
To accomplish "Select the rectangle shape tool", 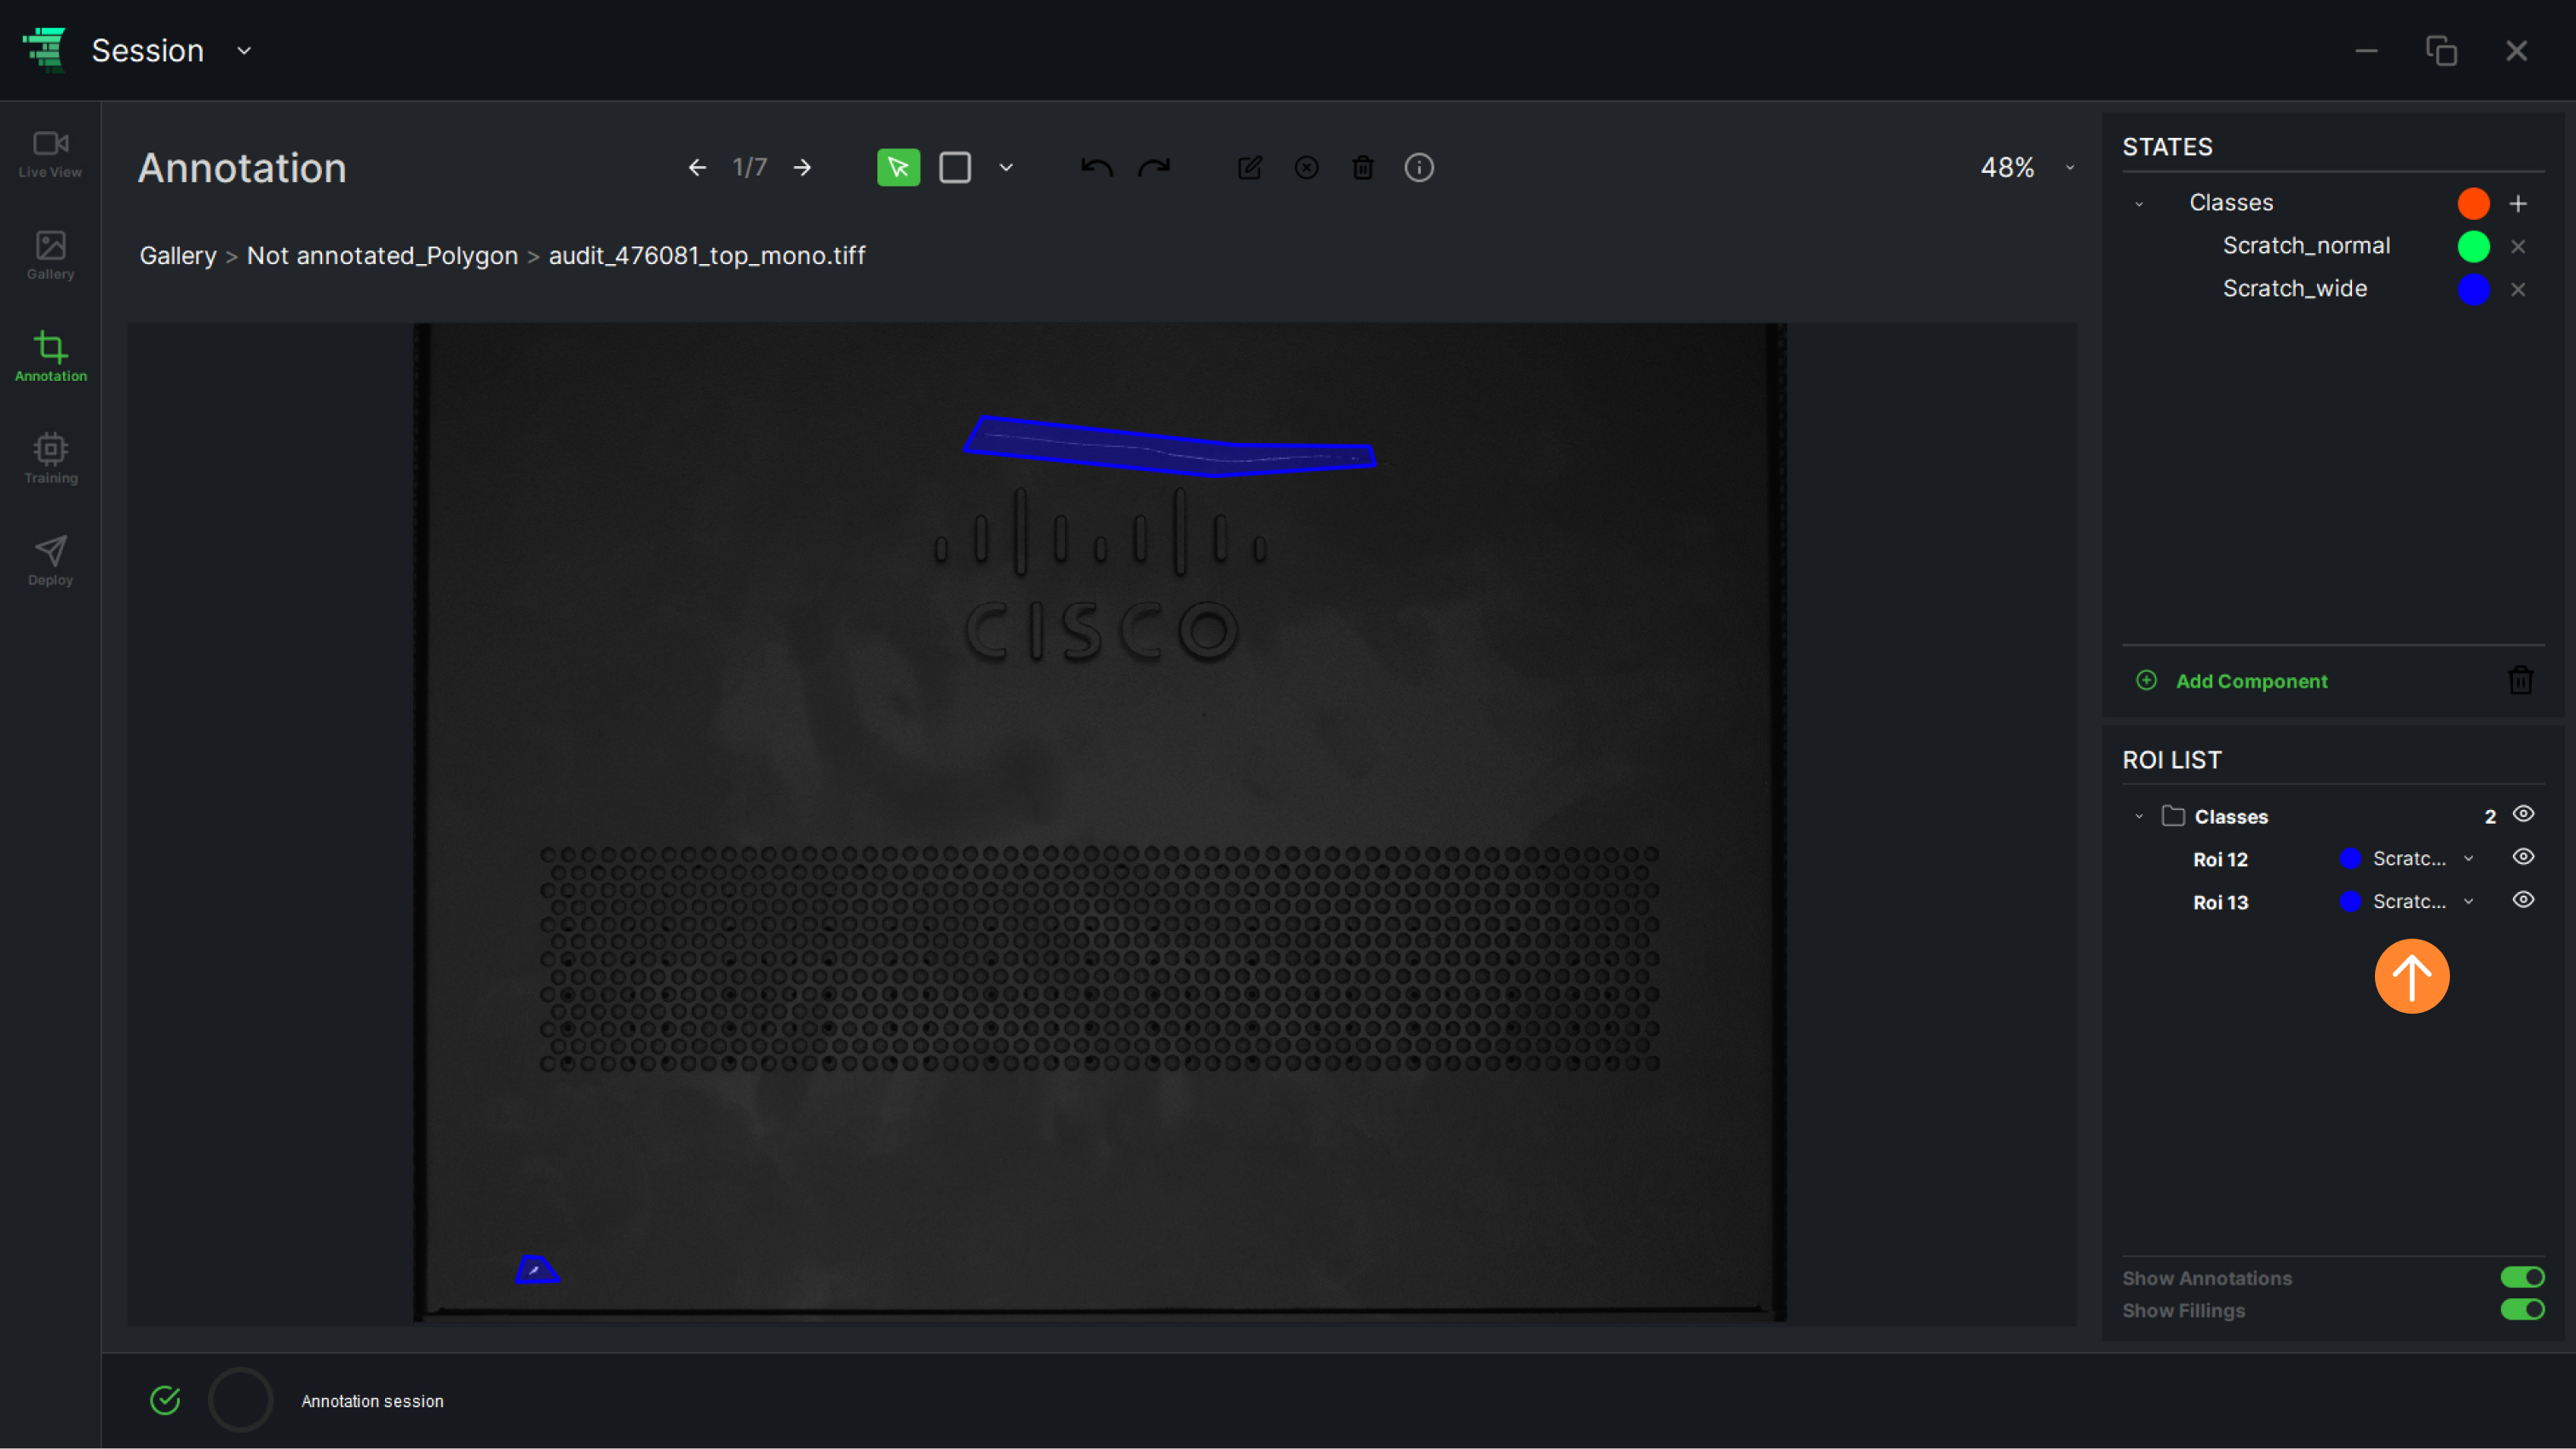I will (955, 168).
